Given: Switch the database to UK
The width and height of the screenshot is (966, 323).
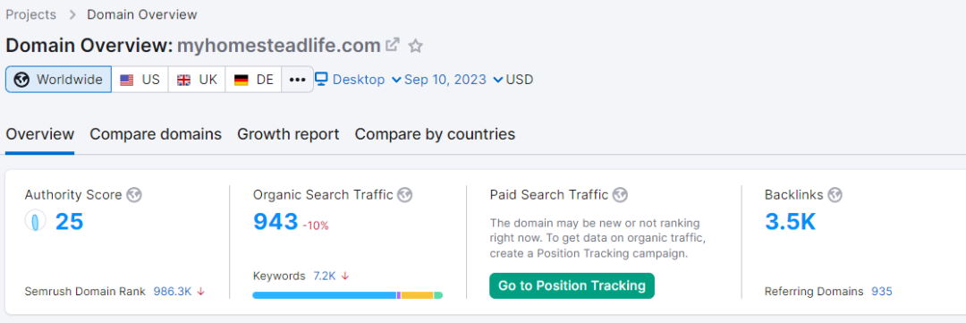Looking at the screenshot, I should [x=197, y=80].
